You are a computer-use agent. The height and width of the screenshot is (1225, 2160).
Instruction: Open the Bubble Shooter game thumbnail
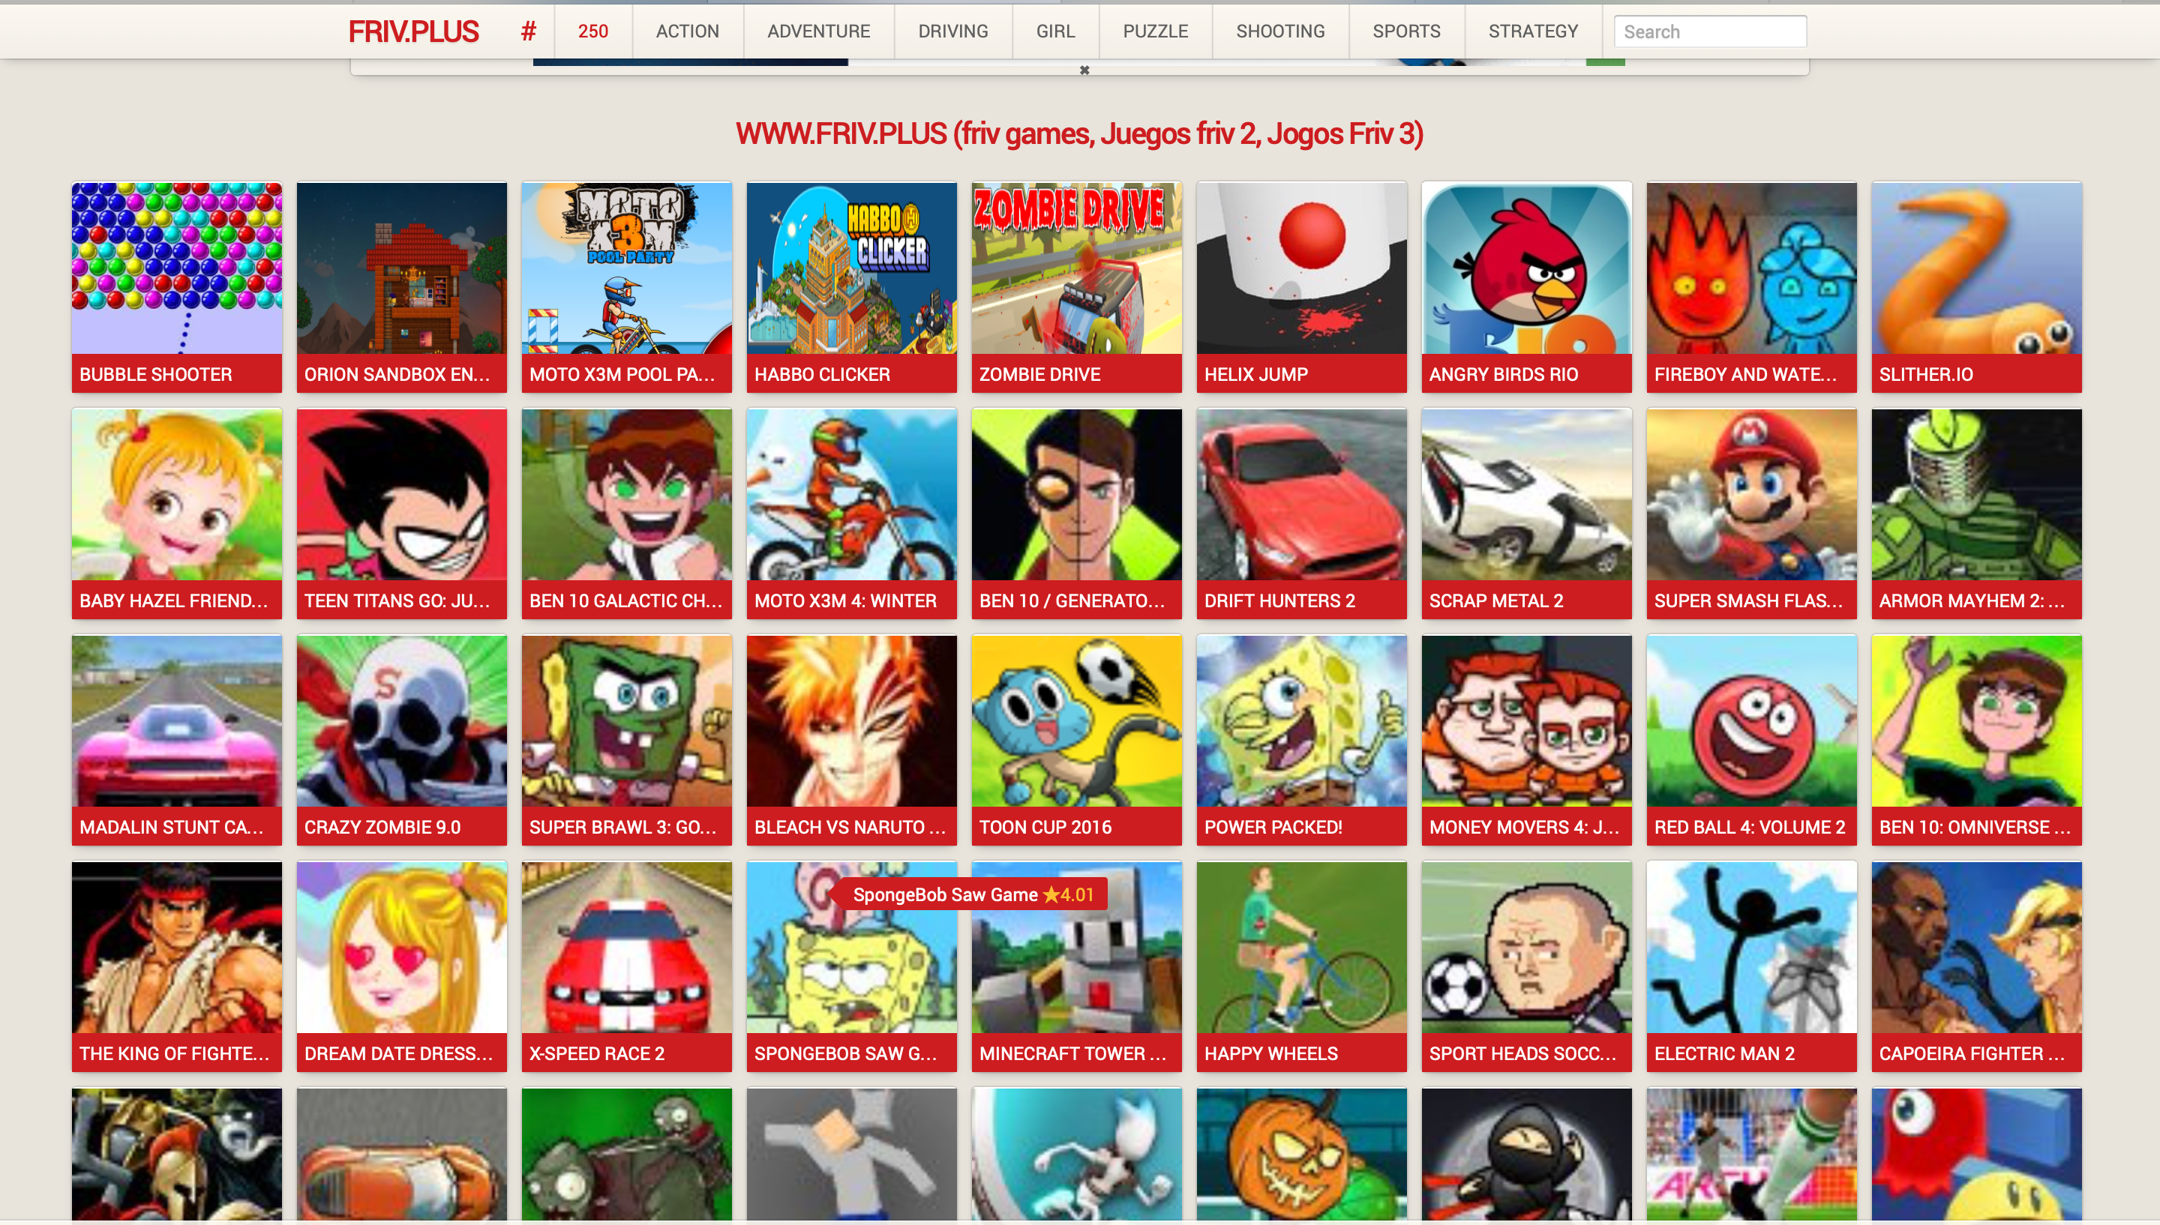pos(177,287)
